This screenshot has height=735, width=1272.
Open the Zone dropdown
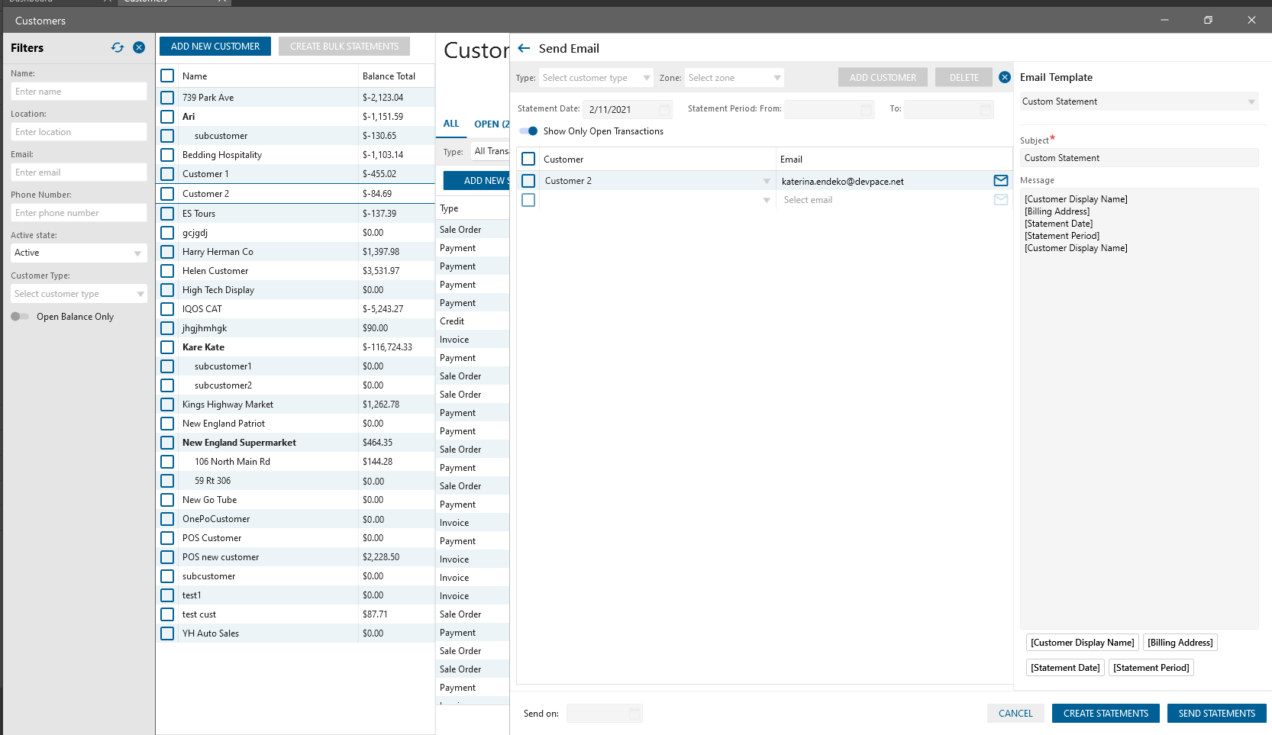coord(734,78)
